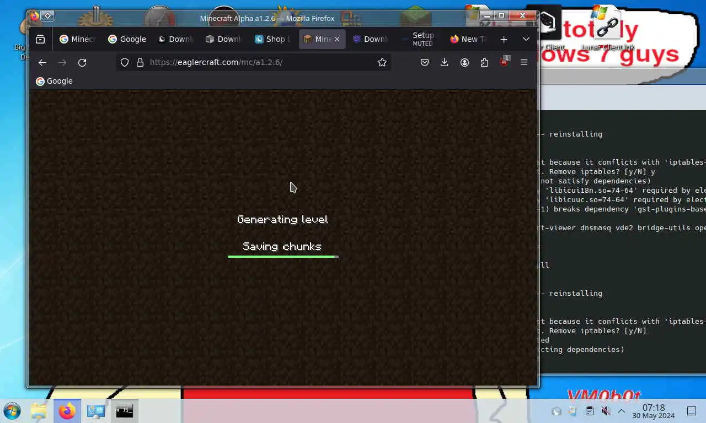Open the Windows Start orb
Viewport: 706px width, 423px height.
pos(12,411)
